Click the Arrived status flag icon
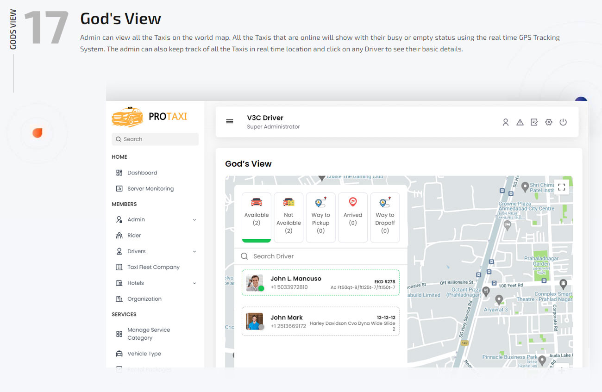 click(352, 202)
